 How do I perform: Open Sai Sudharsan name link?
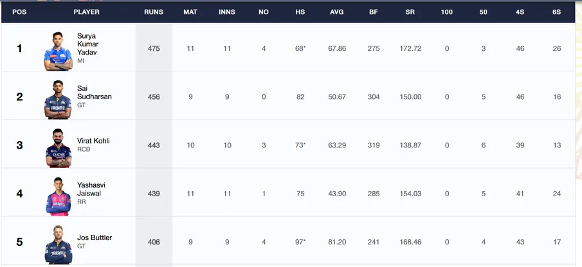coord(95,93)
